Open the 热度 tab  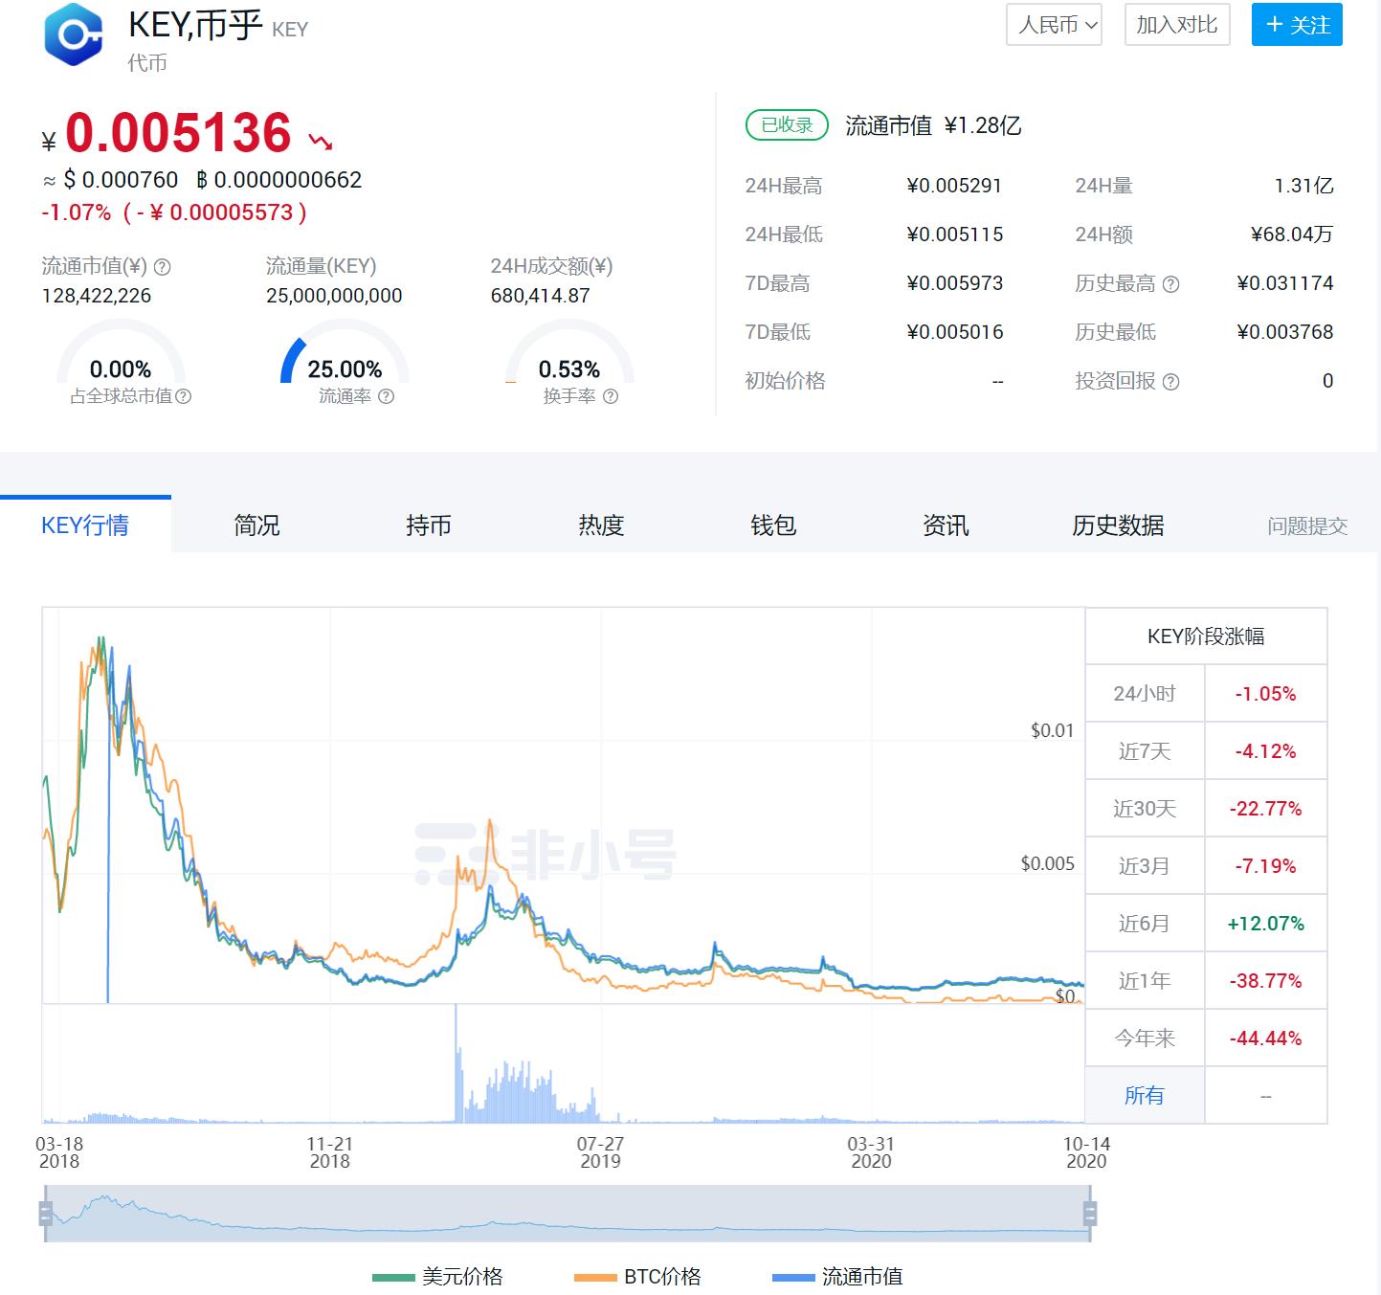pos(601,525)
